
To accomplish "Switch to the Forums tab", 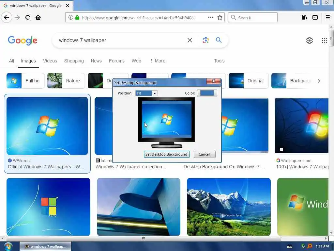I will (x=116, y=61).
